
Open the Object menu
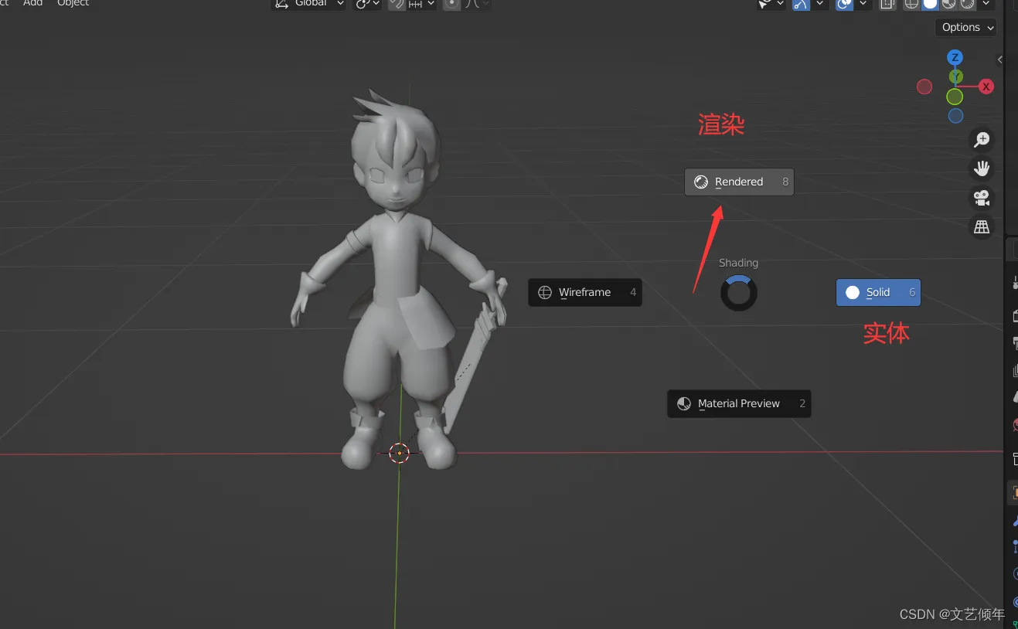coord(73,3)
